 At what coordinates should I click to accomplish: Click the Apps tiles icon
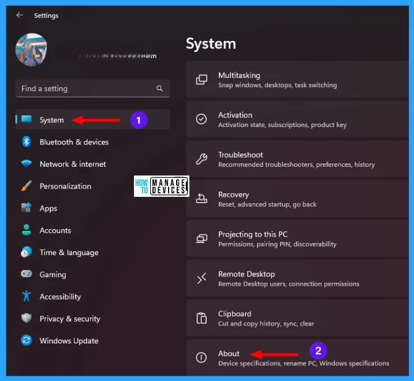point(27,208)
